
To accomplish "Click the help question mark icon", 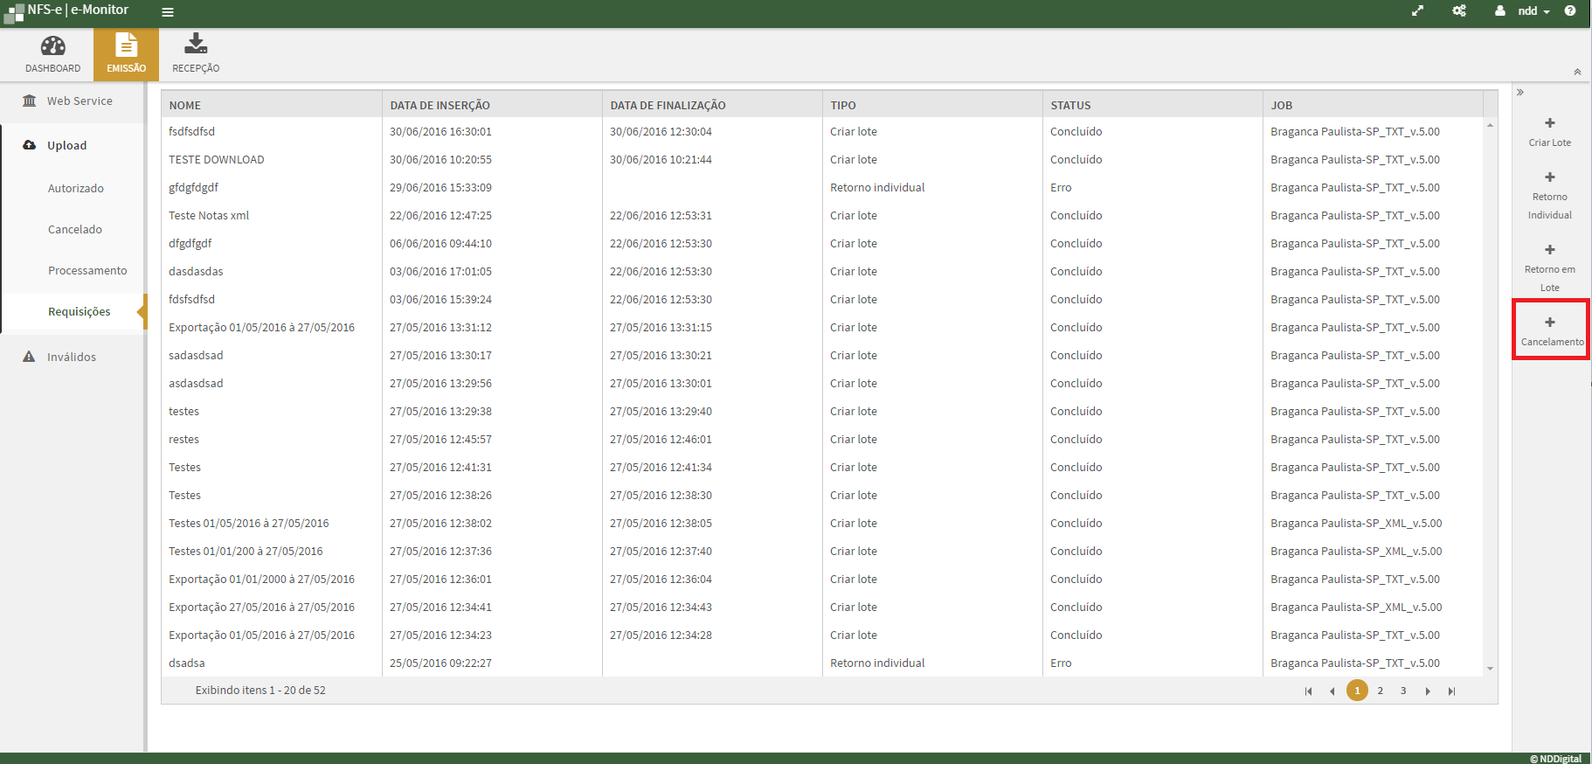I will point(1570,11).
